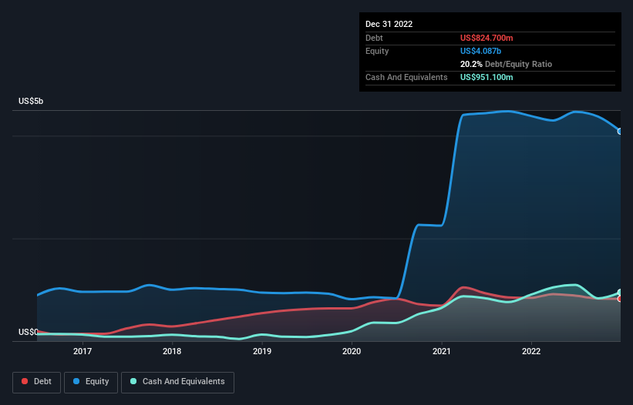This screenshot has height=405, width=633.
Task: Select the 2017 x-axis label
Action: click(82, 351)
